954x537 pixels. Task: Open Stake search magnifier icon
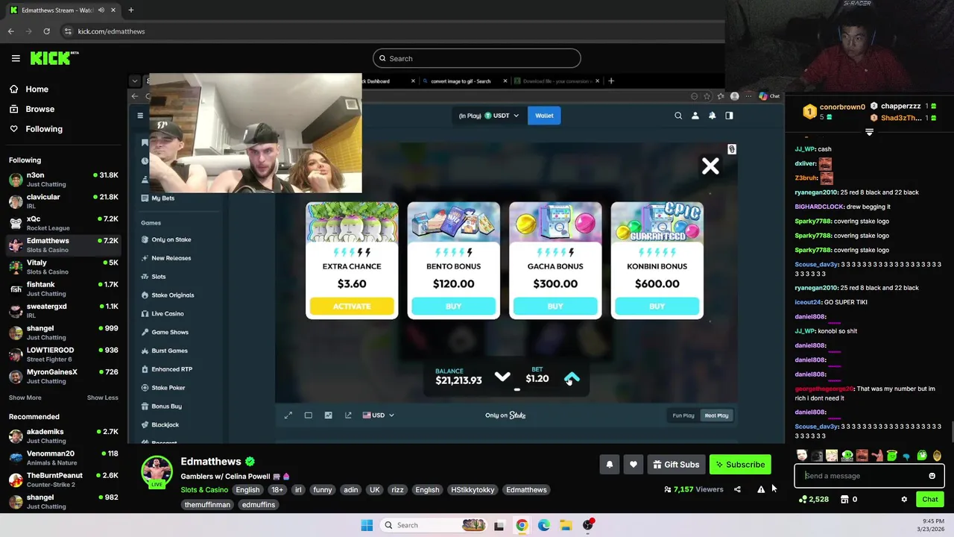point(678,116)
